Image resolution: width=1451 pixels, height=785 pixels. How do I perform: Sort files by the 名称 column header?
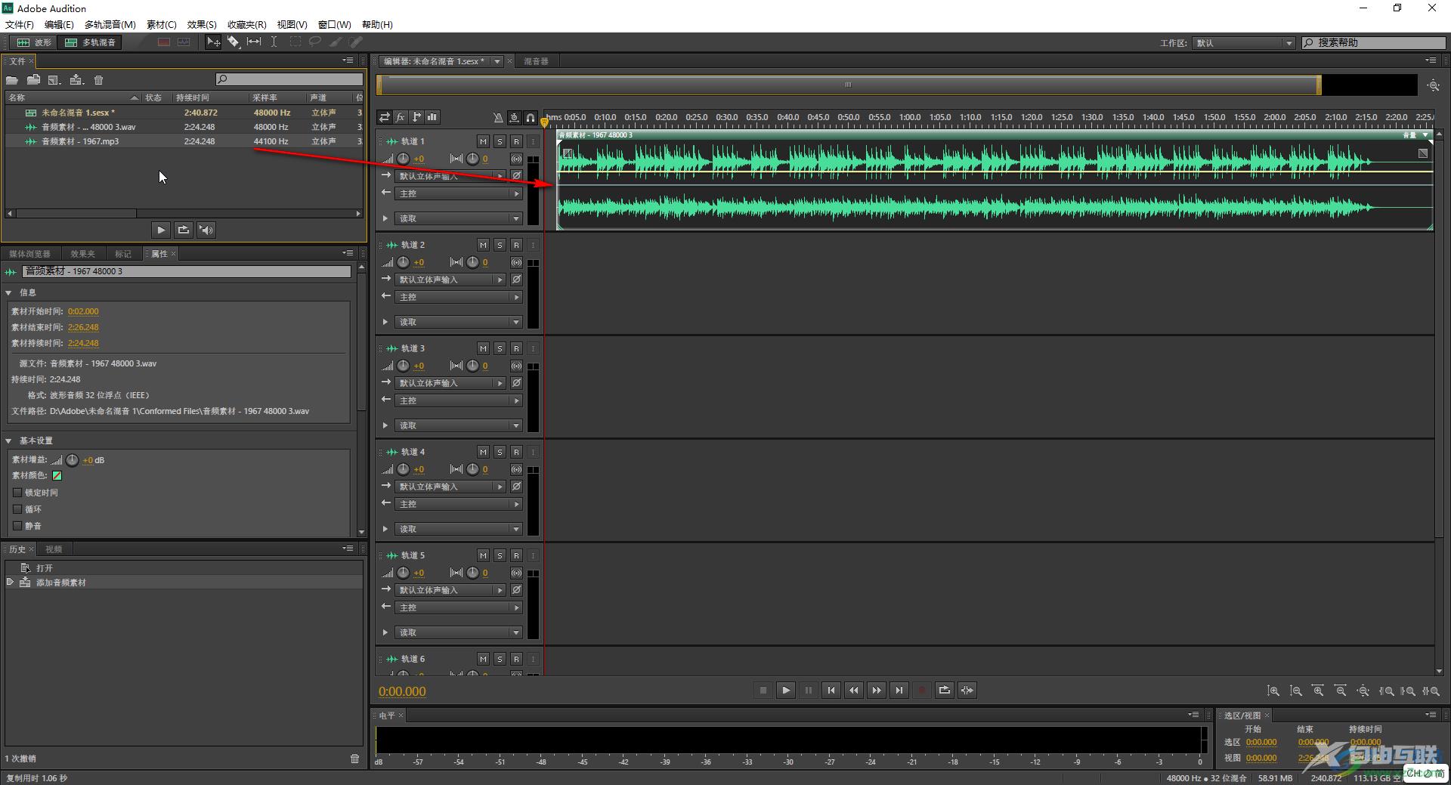tap(73, 97)
